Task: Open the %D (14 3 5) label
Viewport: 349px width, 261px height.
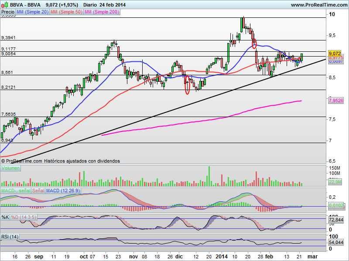Action: pyautogui.click(x=24, y=217)
